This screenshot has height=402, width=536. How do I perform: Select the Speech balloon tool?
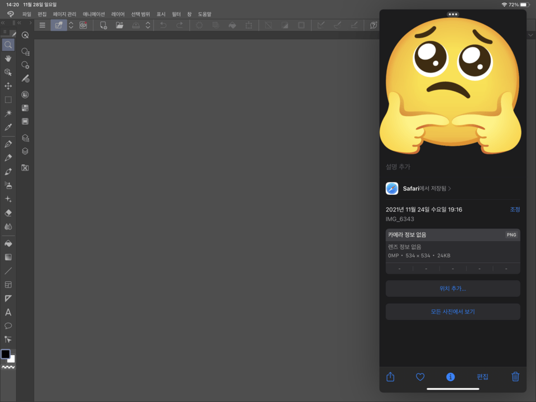click(8, 326)
